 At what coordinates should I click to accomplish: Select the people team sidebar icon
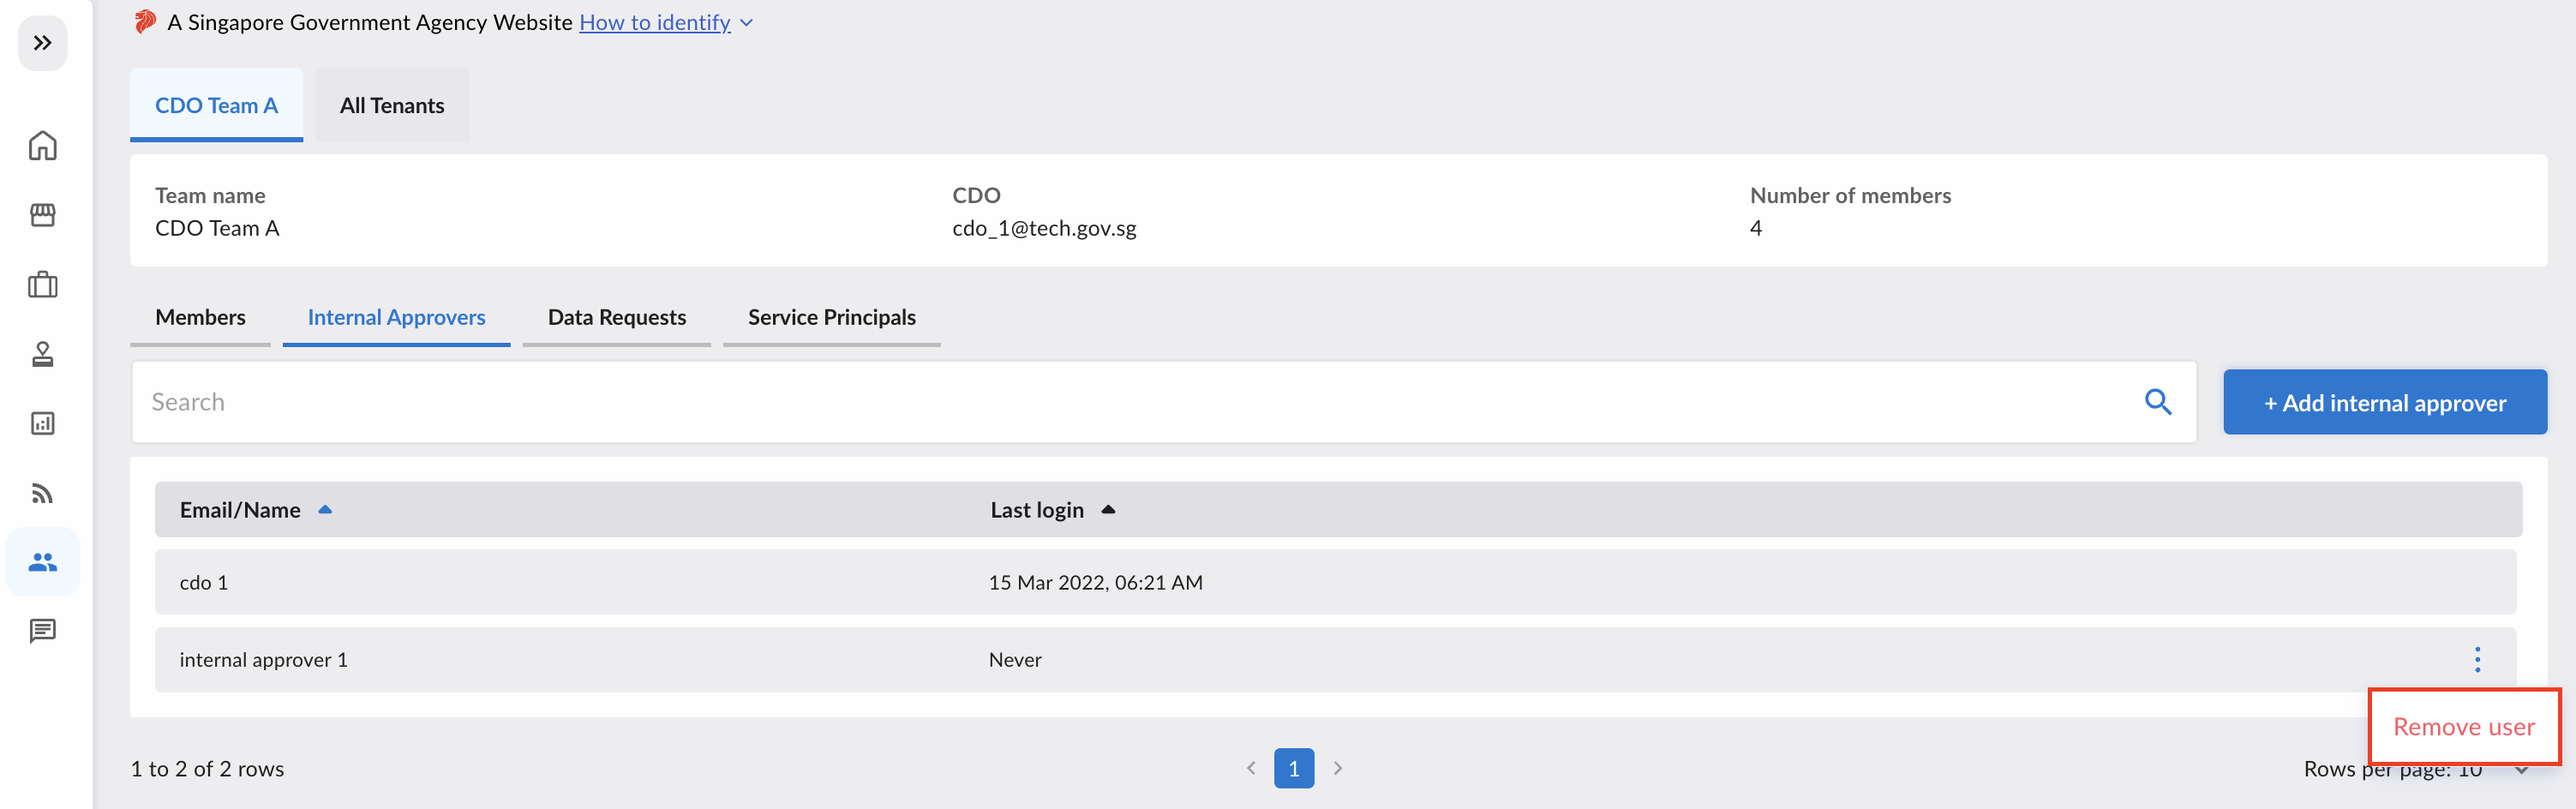(x=42, y=562)
